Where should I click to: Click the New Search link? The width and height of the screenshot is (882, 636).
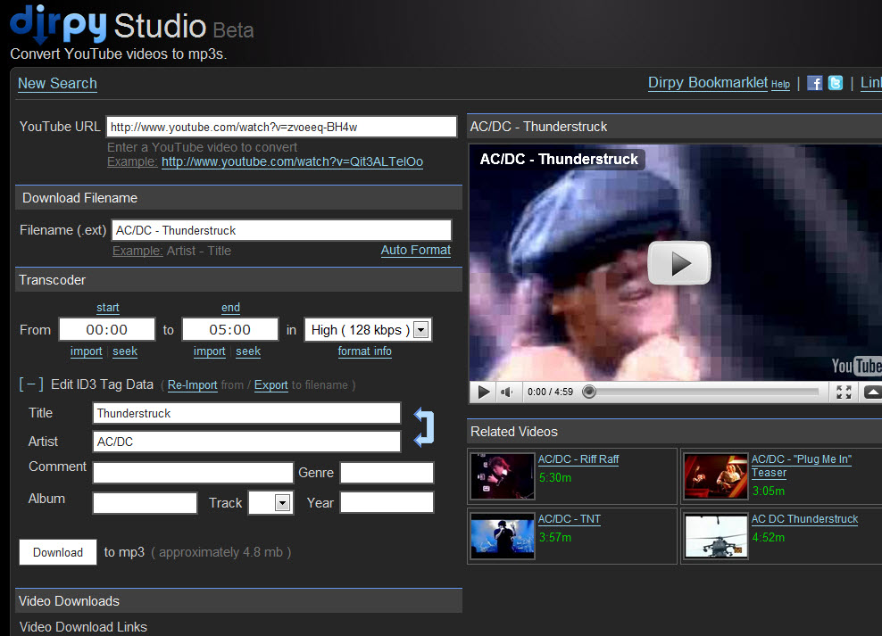tap(57, 84)
